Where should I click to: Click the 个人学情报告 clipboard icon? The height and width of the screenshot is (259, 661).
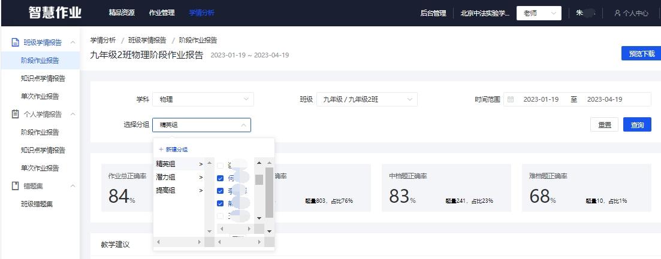pos(16,114)
